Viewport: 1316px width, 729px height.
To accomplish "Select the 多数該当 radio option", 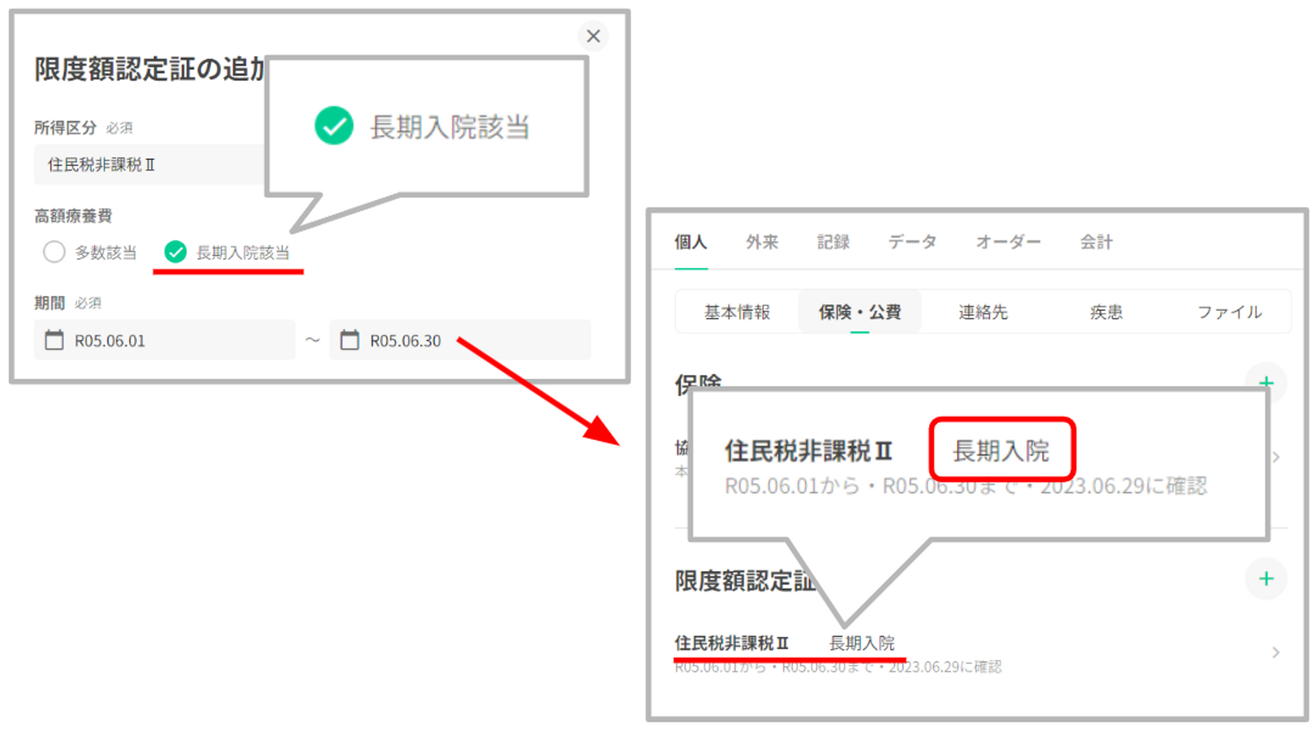I will 54,252.
